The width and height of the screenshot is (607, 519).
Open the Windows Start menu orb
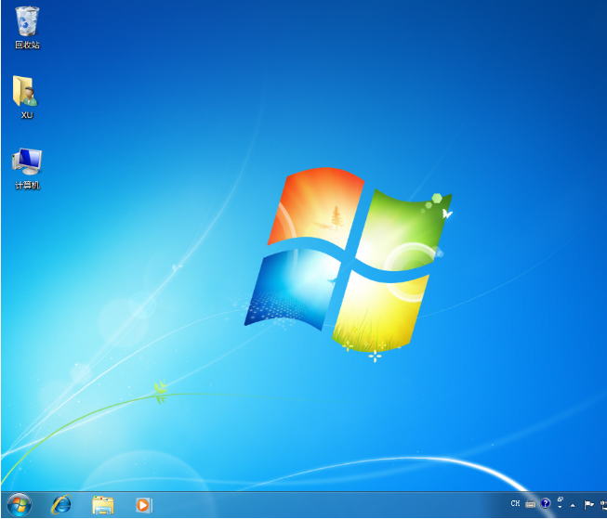(x=18, y=505)
